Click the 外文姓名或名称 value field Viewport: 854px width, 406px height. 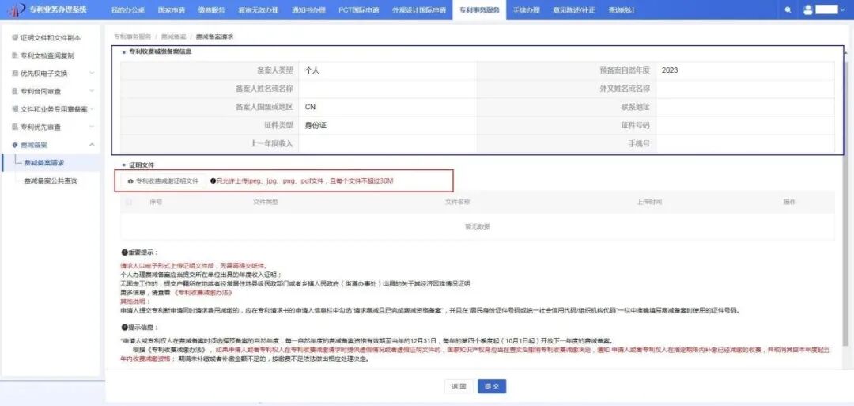coord(745,89)
